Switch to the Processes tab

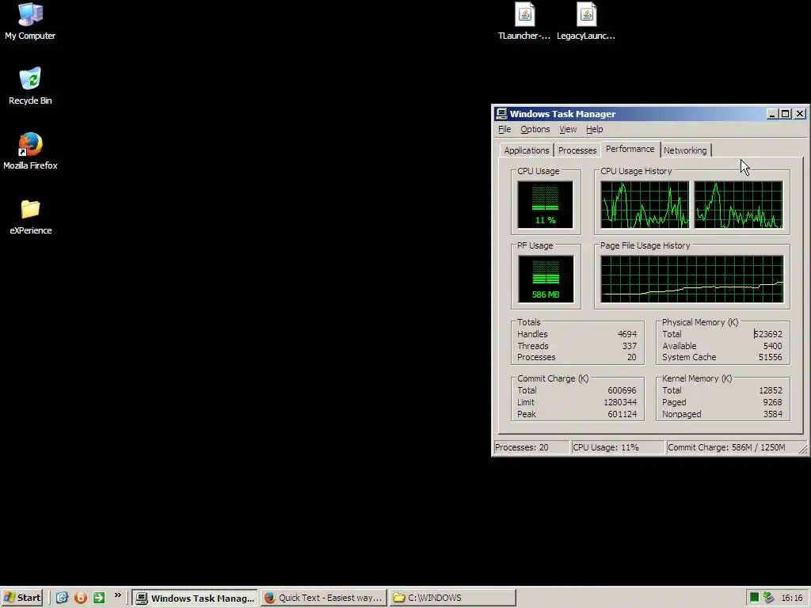click(577, 150)
